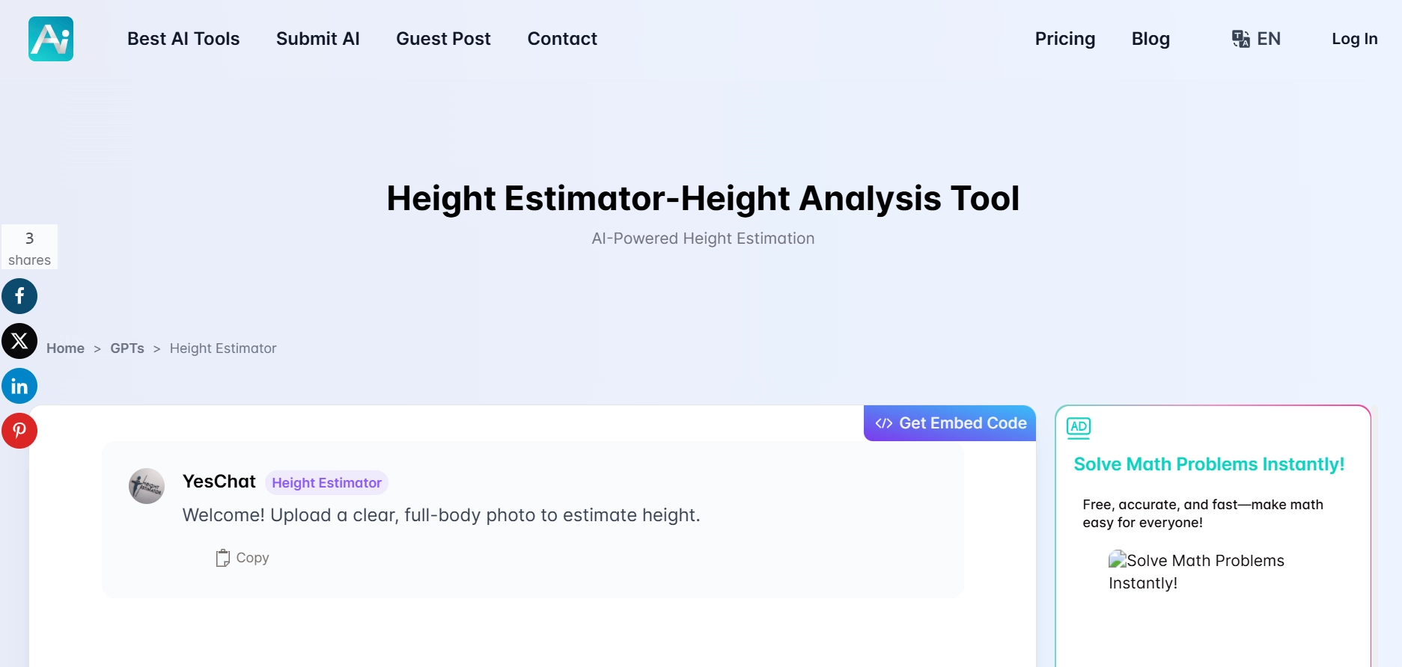Open the EN language selector

1268,39
